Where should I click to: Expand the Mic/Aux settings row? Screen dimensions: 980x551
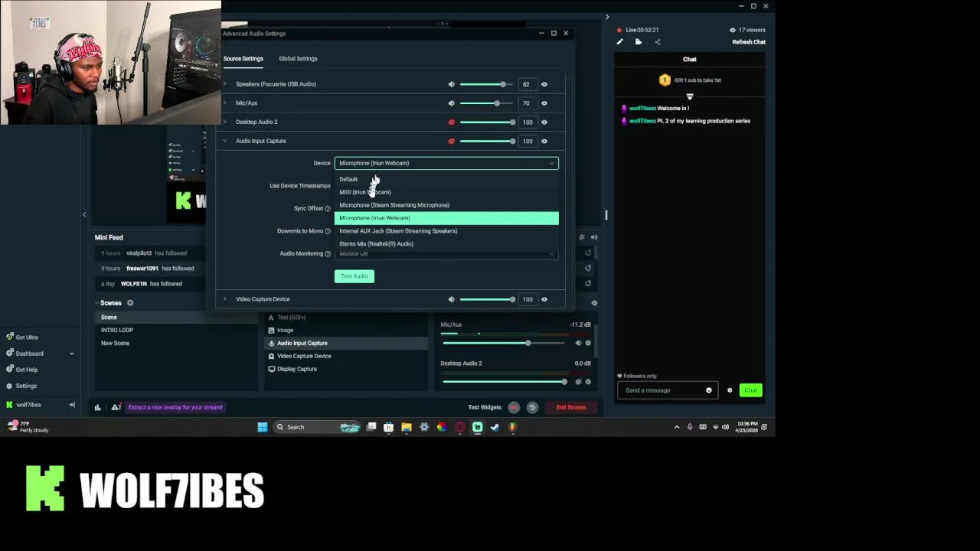coord(224,103)
